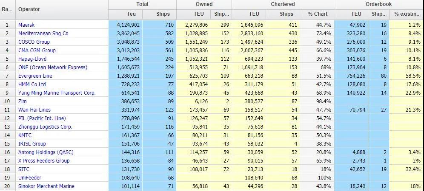Open the Maersk operator link
The image size is (424, 191).
pyautogui.click(x=26, y=25)
